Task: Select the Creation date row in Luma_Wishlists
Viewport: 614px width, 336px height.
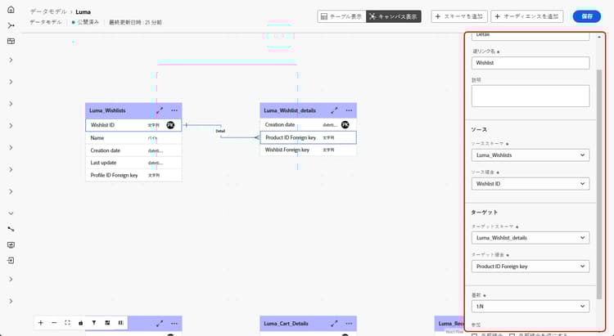Action: (133, 150)
